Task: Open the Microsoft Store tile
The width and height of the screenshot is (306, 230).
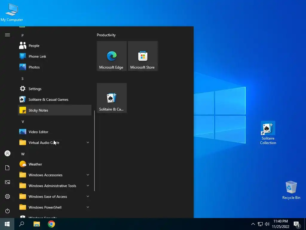Action: pos(143,56)
